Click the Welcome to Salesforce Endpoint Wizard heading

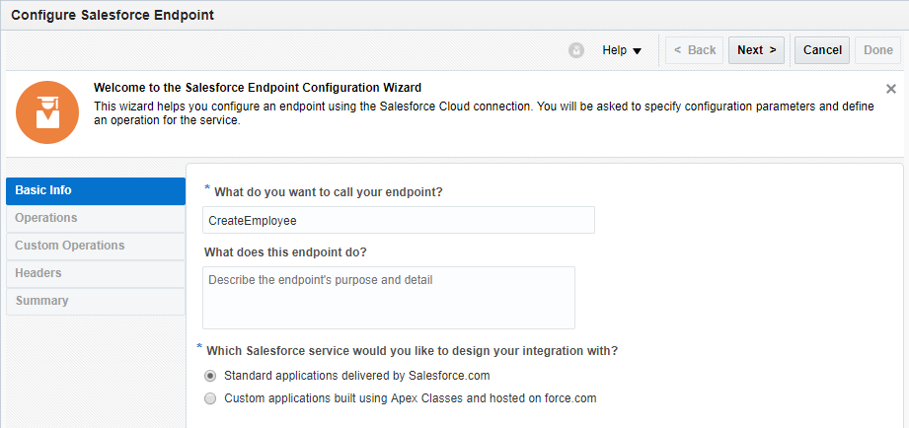257,87
